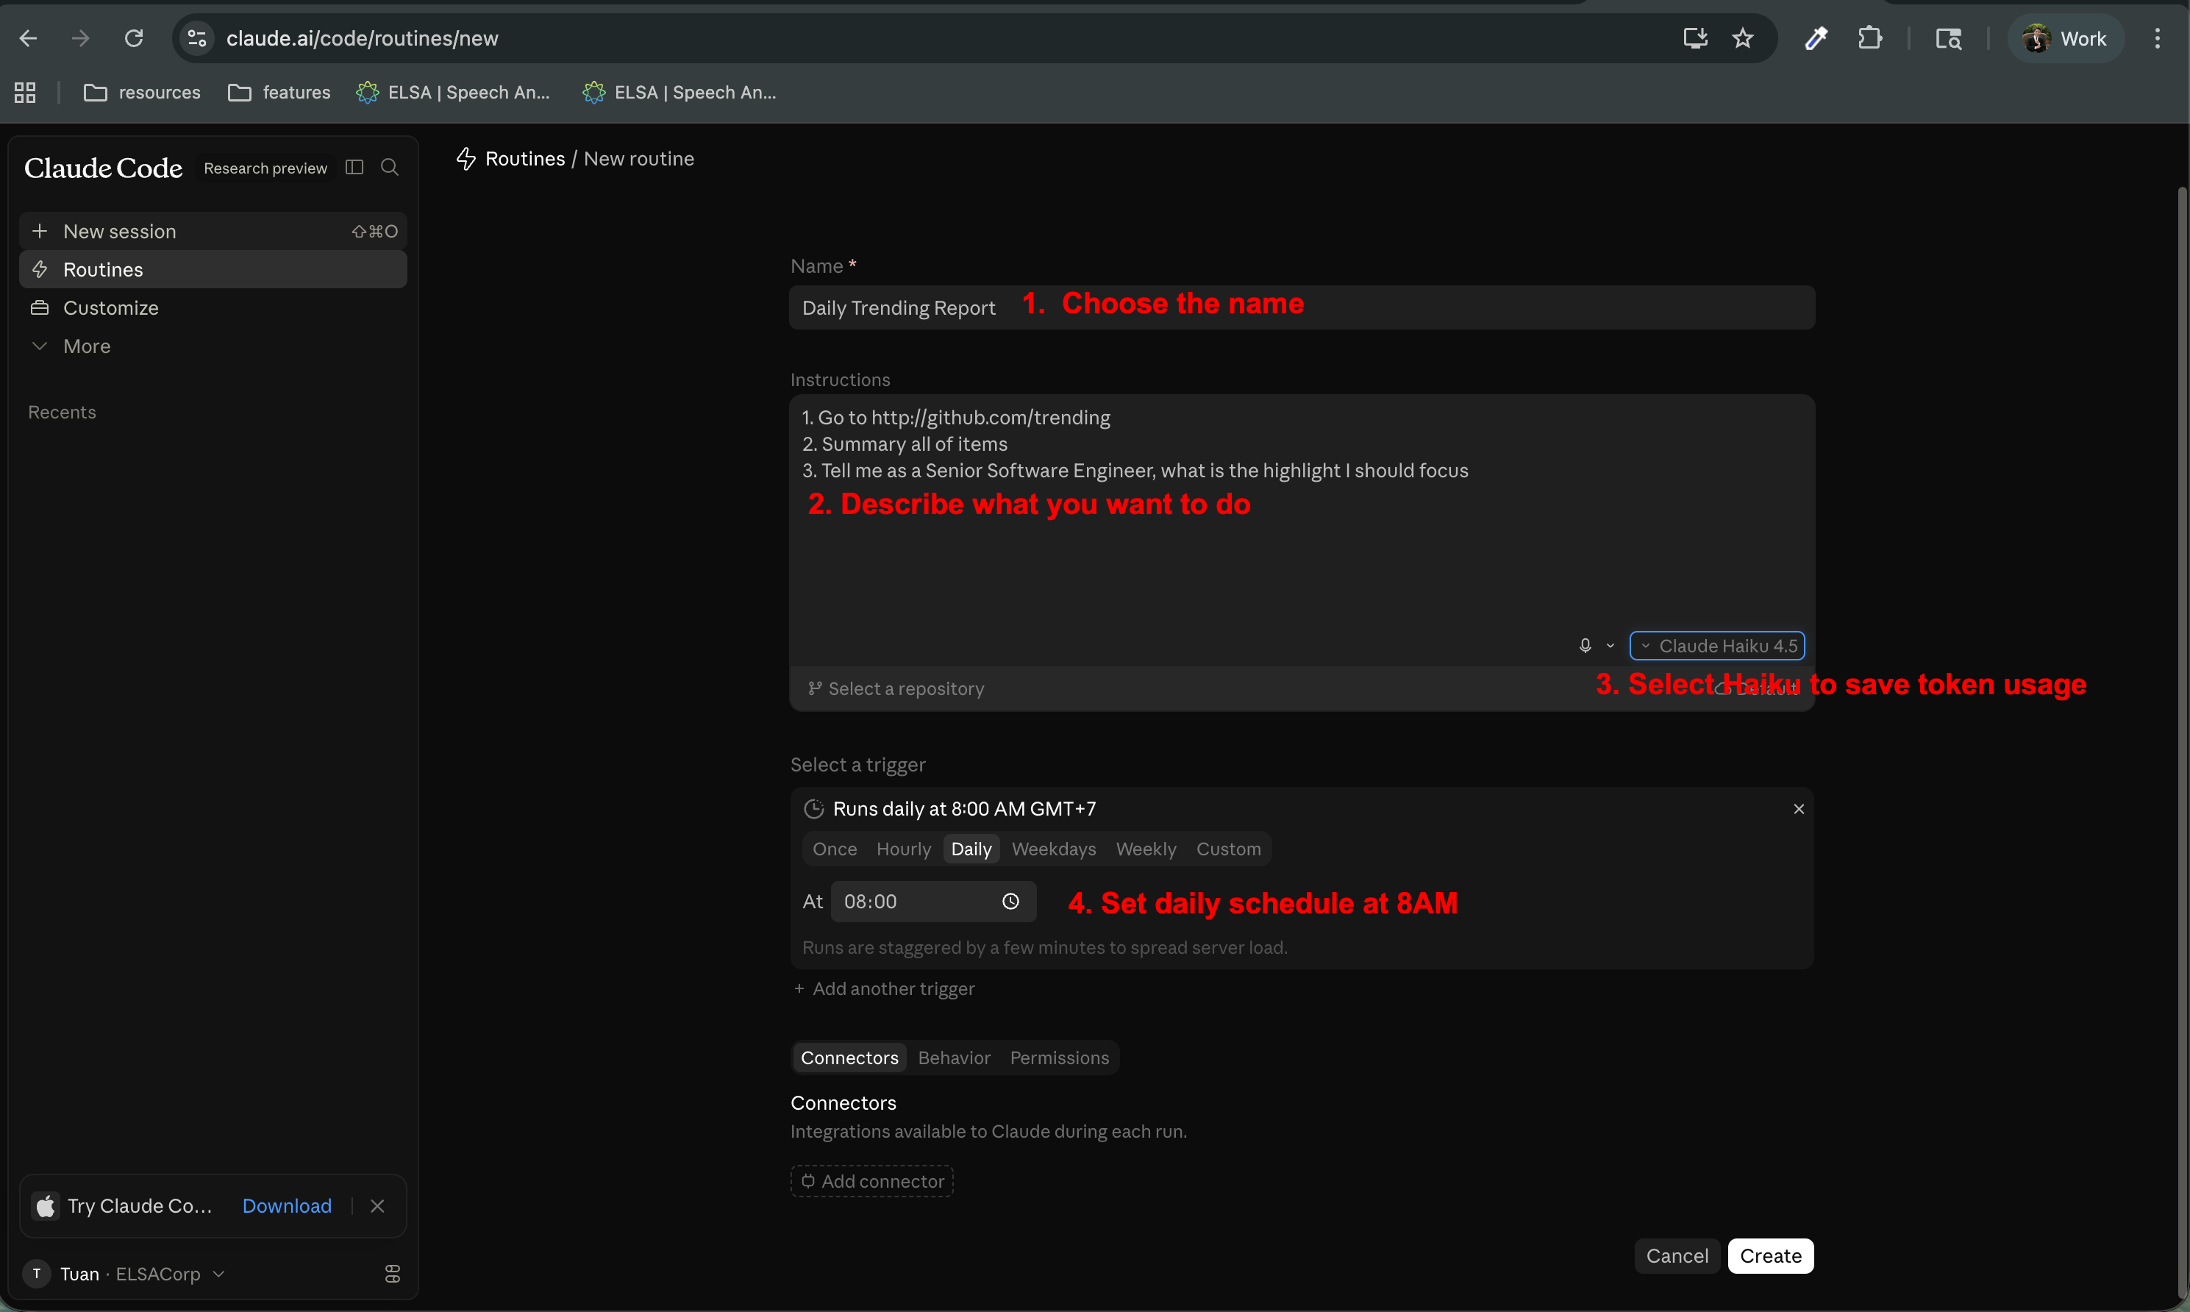The image size is (2190, 1312).
Task: Click the microphone dictation icon
Action: 1585,646
